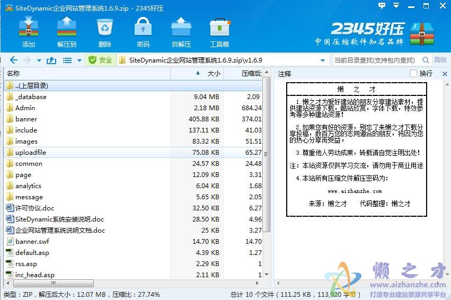Click the file list horizontal scrollbar thumb
Screen dimensions: 451x300
click(54, 283)
